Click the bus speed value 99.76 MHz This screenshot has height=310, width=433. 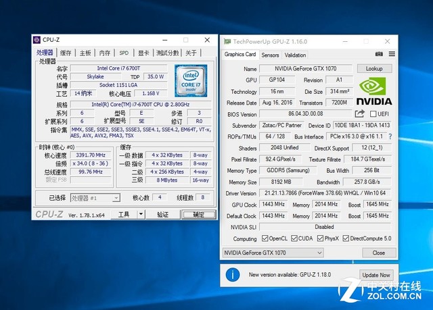[x=91, y=172]
